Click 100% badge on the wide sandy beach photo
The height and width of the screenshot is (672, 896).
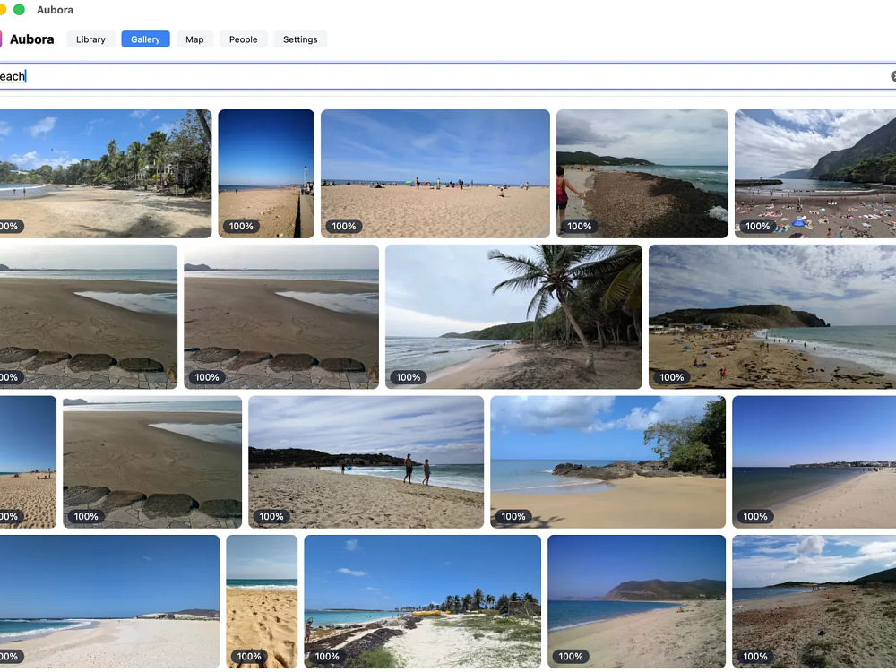pos(344,227)
